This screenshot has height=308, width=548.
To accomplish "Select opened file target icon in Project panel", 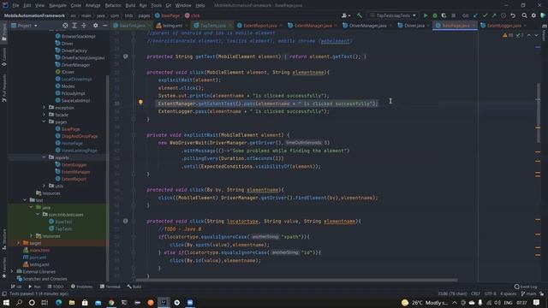I will [65, 26].
